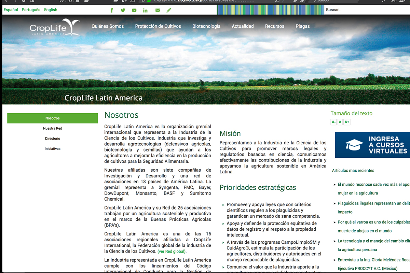This screenshot has height=273, width=410.
Task: Open the Quiénes Somos menu
Action: click(x=108, y=26)
